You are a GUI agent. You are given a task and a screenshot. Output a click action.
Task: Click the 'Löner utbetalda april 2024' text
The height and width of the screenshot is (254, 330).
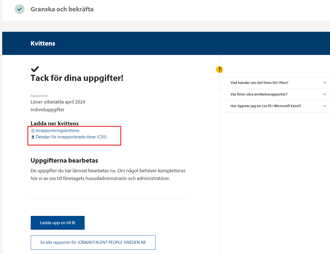(x=58, y=102)
